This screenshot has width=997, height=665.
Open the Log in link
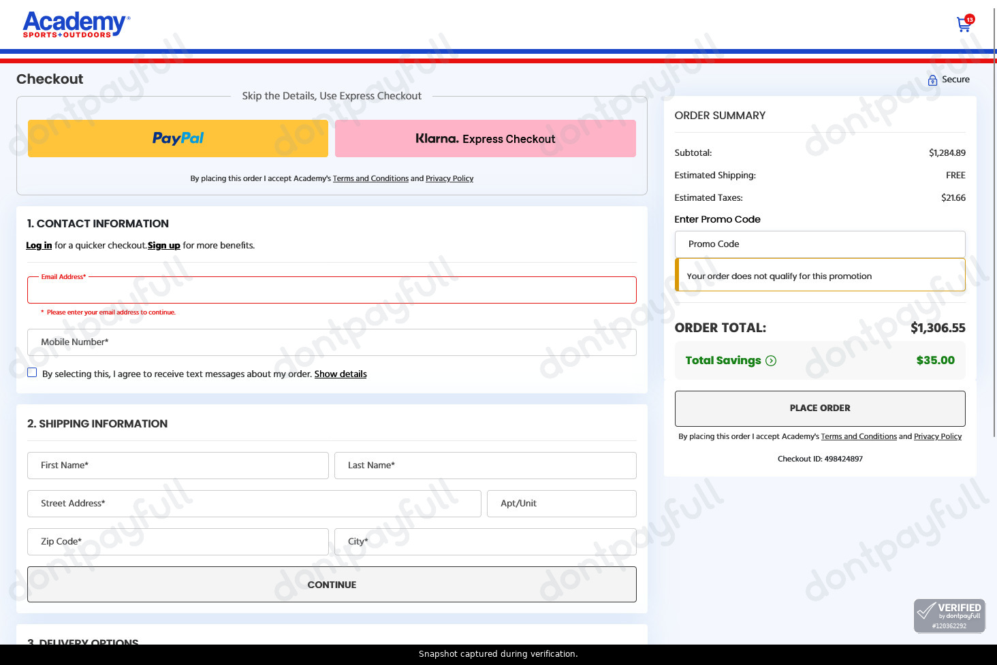click(39, 246)
